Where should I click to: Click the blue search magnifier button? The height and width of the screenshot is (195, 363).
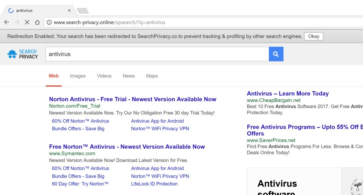tap(276, 54)
